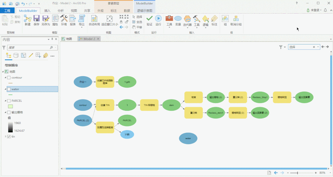Image resolution: width=333 pixels, height=177 pixels.
Task: Click the 标注 (Label) tag icon
Action: pos(214,19)
